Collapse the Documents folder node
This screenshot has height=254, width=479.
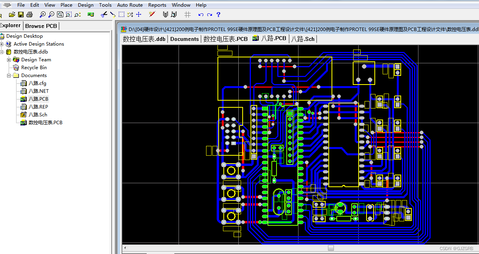coord(9,75)
